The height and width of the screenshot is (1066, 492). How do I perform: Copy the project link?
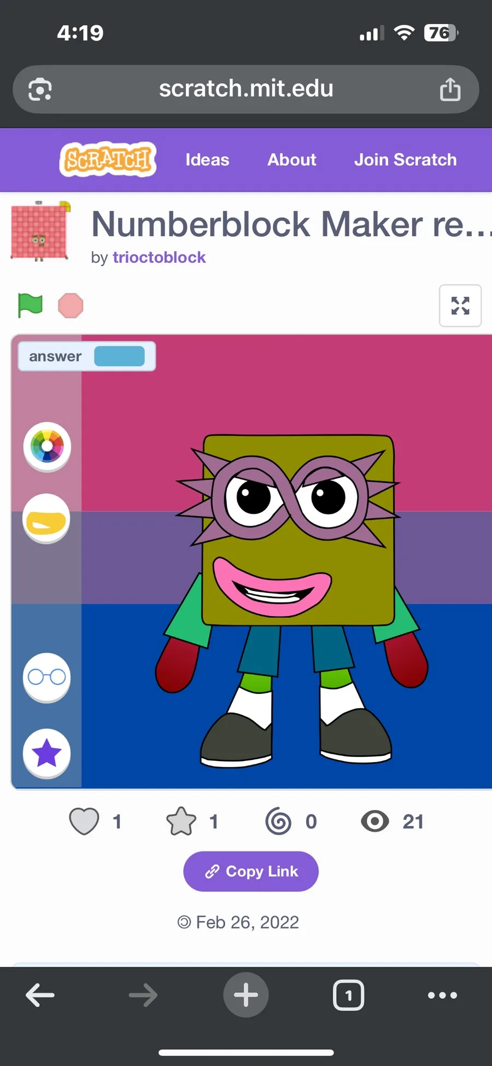[251, 871]
